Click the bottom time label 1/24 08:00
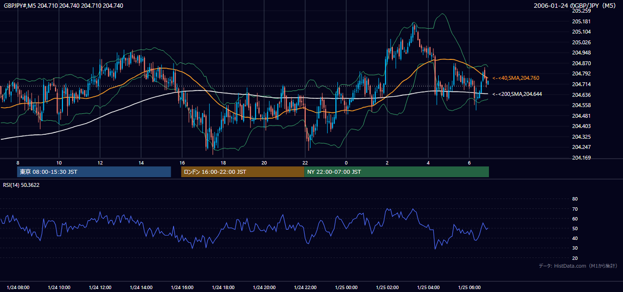 click(x=18, y=287)
